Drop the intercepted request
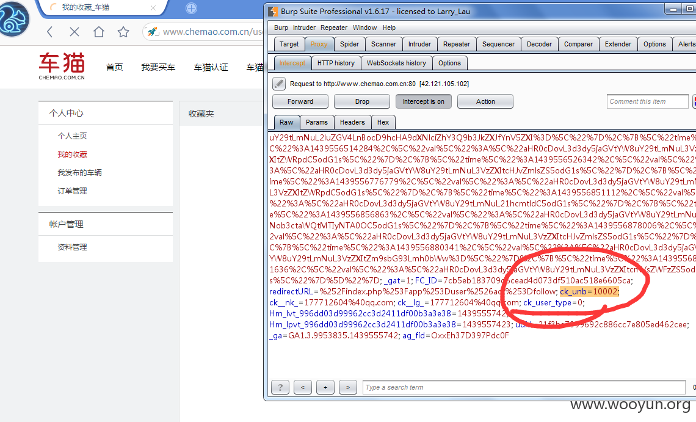 tap(362, 101)
